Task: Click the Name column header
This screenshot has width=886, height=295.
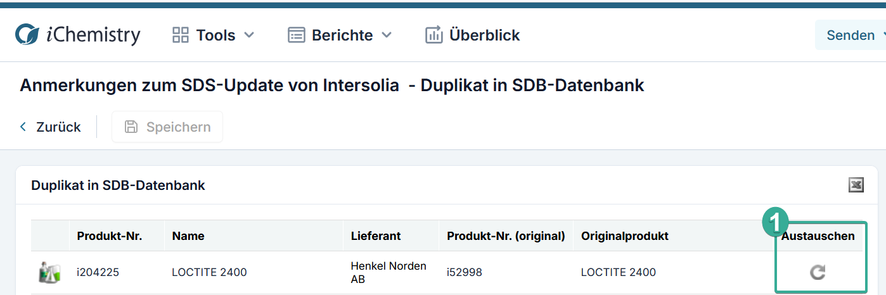Action: tap(188, 236)
